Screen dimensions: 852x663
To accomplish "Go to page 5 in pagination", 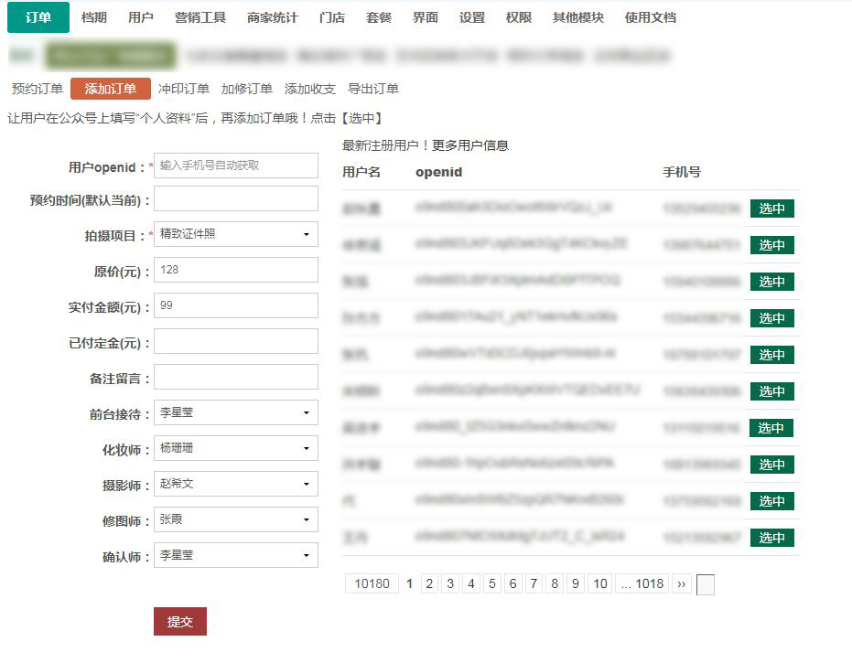I will coord(492,583).
